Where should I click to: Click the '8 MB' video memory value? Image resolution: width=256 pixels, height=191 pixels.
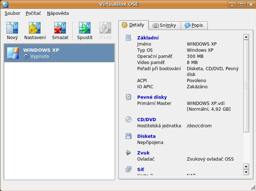(192, 63)
